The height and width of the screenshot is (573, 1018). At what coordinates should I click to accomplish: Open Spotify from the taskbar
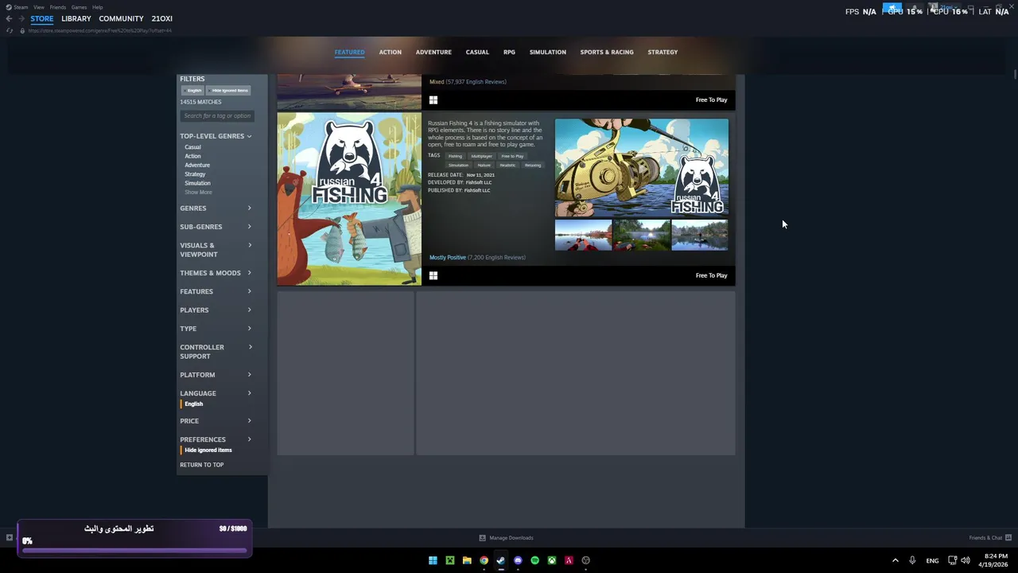tap(534, 560)
